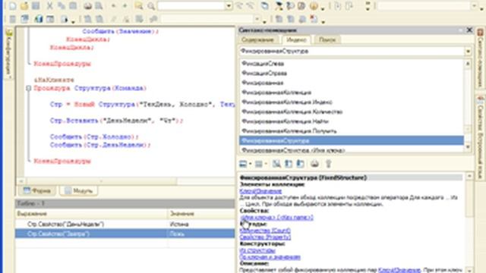Open the dropdown arrow after the orange Help icon
Viewport: 486px width, 273px height.
click(x=323, y=8)
